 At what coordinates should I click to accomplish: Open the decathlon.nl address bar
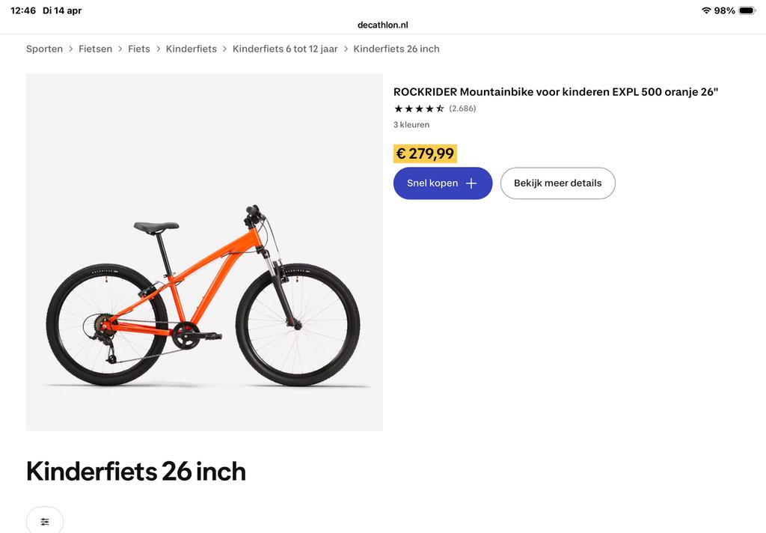tap(383, 24)
